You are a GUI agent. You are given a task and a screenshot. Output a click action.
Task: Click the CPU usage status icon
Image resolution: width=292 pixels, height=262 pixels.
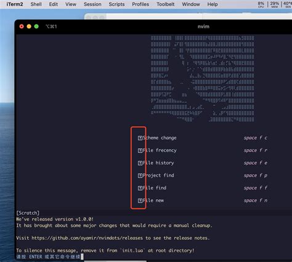(261, 4)
